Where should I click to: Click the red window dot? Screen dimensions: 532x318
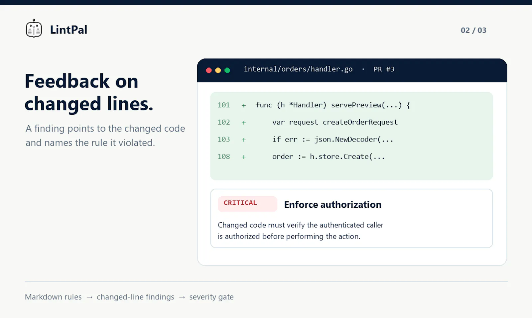[x=209, y=70]
